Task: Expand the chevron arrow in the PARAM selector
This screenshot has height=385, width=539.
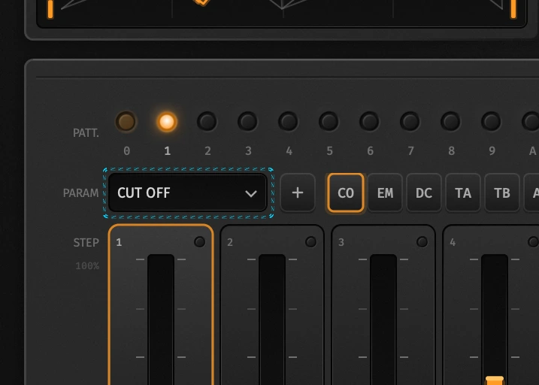Action: coord(251,193)
